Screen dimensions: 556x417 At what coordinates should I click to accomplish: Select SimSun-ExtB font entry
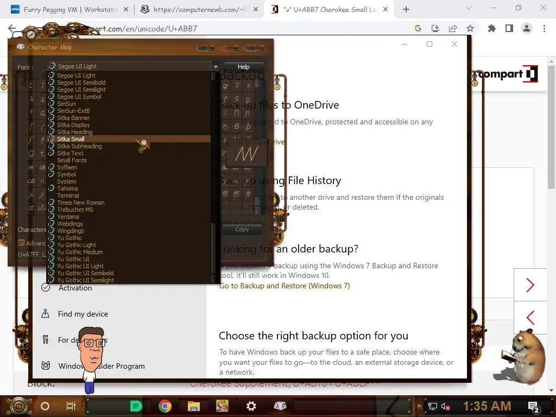pos(129,111)
